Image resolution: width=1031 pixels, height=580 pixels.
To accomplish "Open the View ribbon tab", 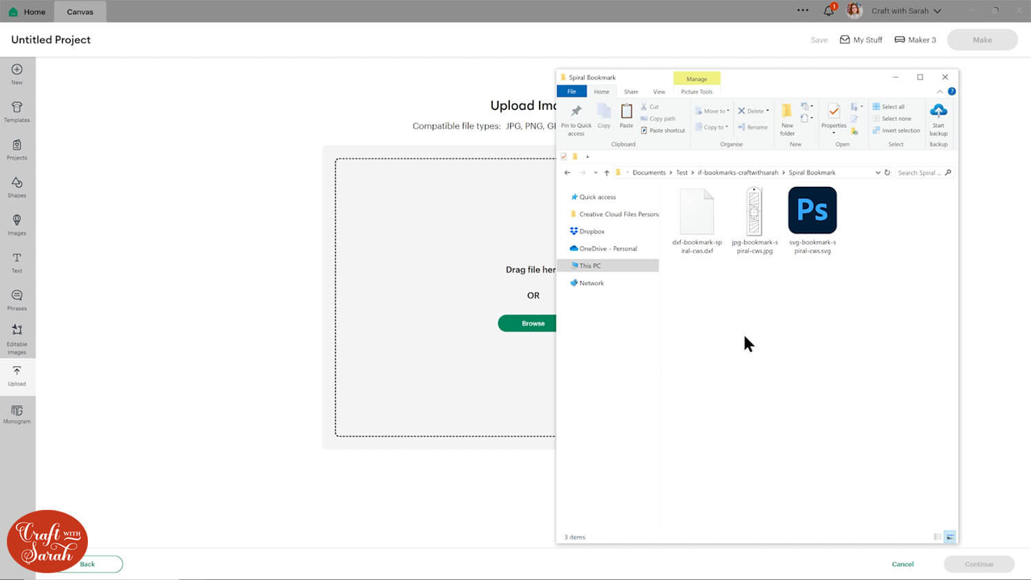I will pyautogui.click(x=658, y=91).
